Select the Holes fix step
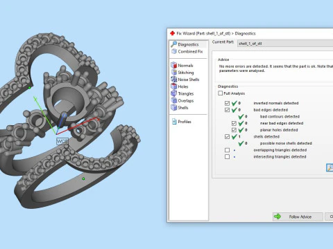 tap(180, 86)
